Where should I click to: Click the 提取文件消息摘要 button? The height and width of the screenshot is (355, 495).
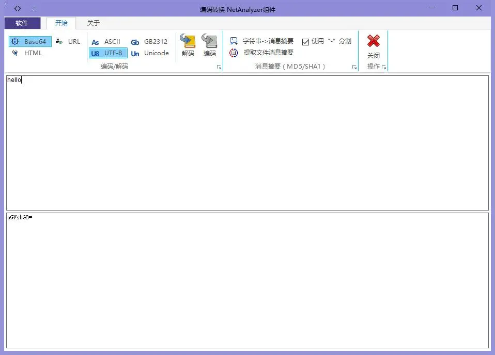click(261, 52)
